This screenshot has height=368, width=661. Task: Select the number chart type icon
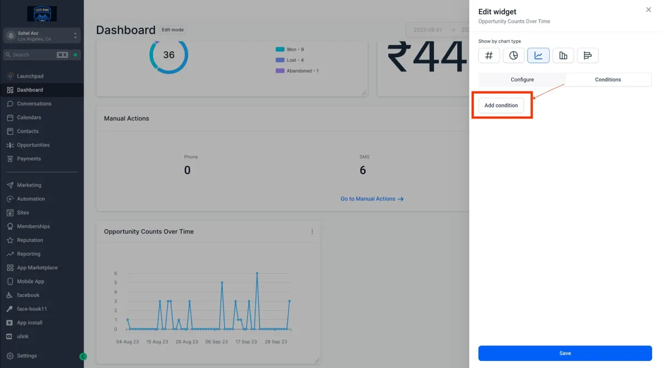pos(489,56)
